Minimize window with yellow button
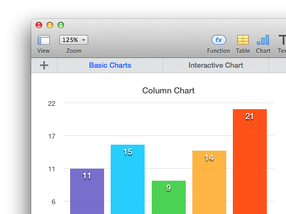 [x=50, y=25]
